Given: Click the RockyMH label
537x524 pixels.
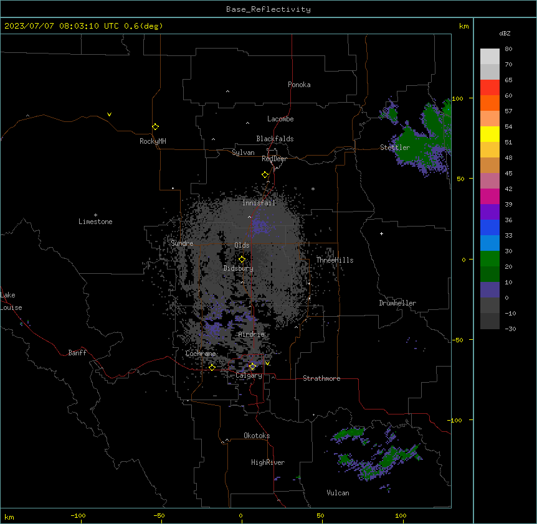Looking at the screenshot, I should 153,141.
